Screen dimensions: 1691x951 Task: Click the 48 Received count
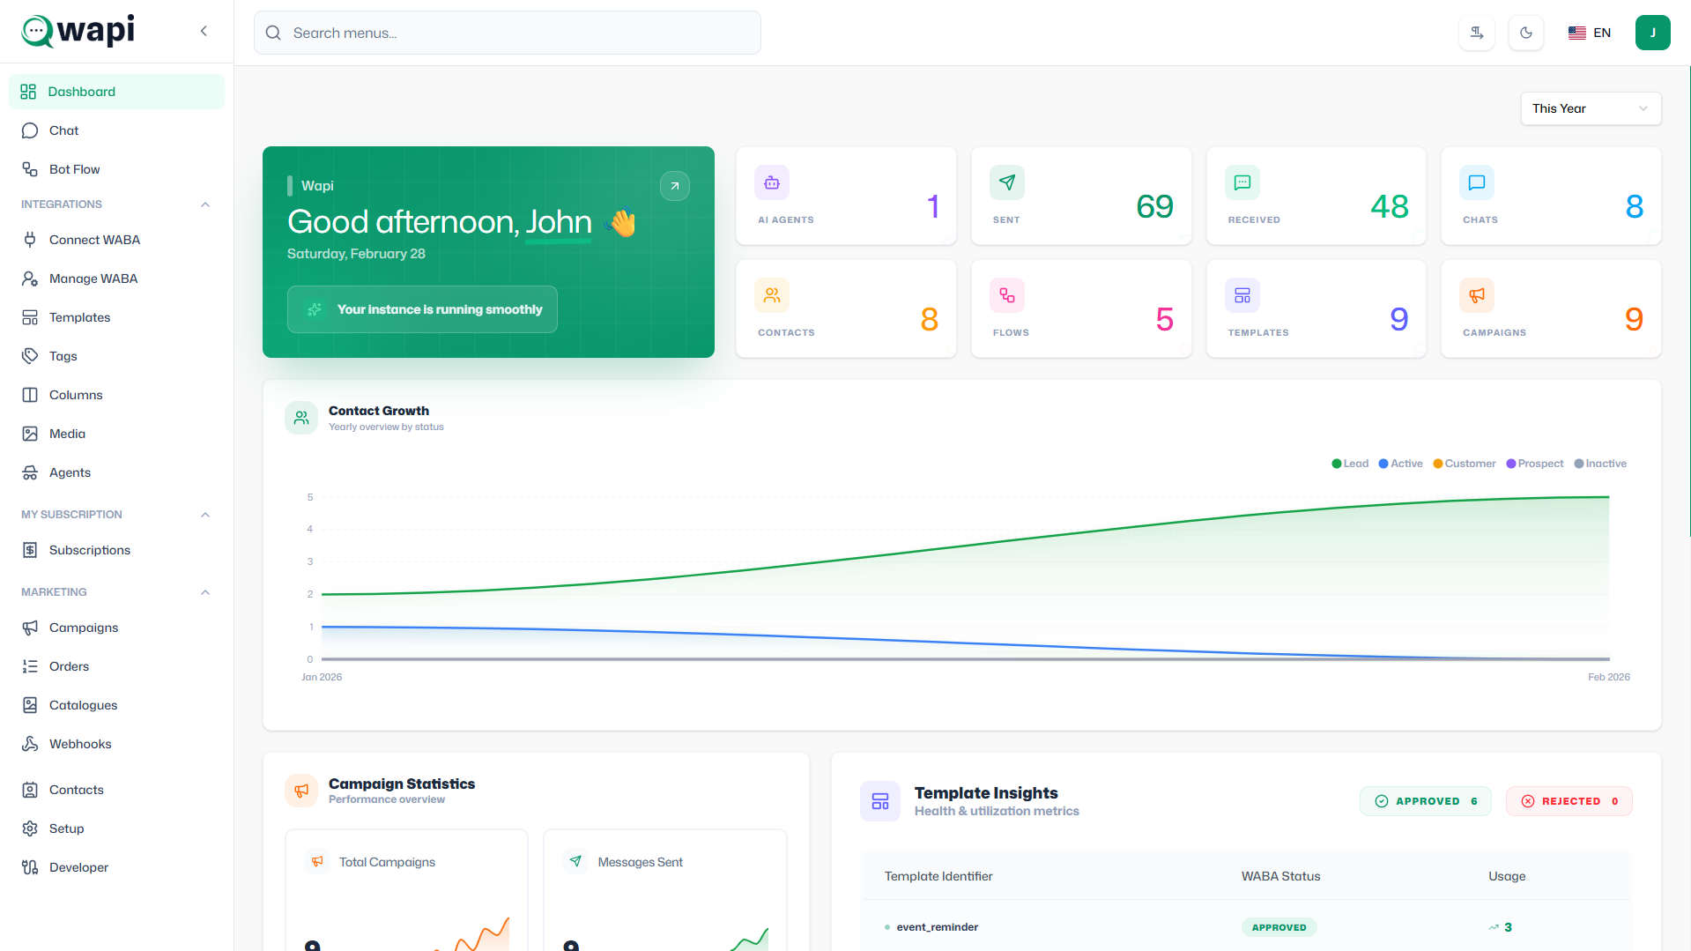(x=1390, y=207)
